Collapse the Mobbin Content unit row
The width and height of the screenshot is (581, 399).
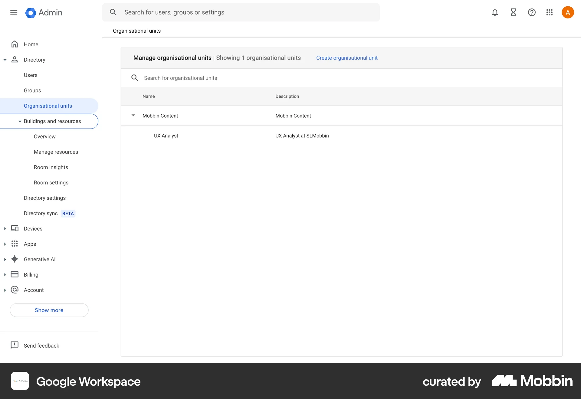point(133,115)
